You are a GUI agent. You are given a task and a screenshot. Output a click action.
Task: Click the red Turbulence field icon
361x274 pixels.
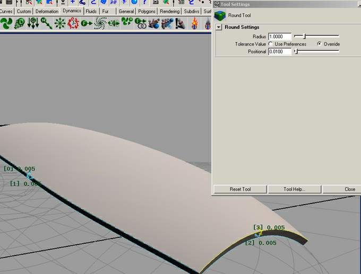73,23
